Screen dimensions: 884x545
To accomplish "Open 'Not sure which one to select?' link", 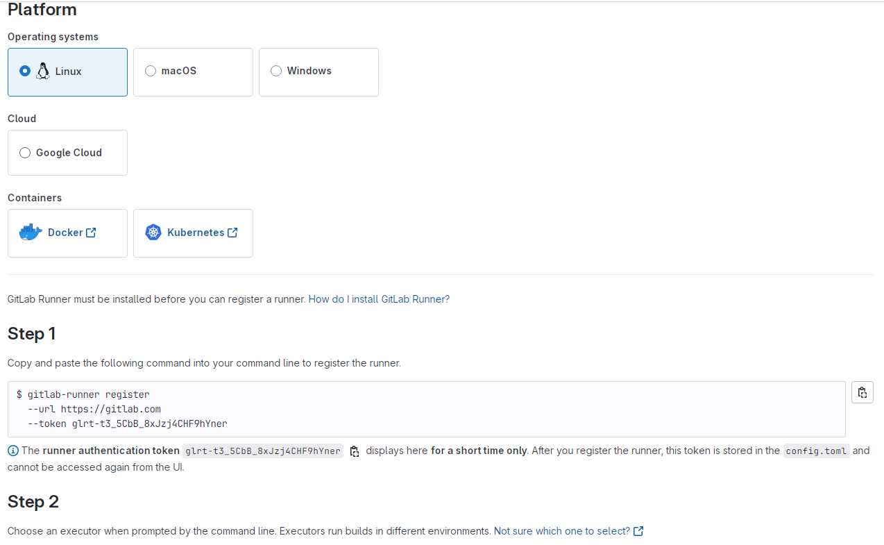I will 562,531.
